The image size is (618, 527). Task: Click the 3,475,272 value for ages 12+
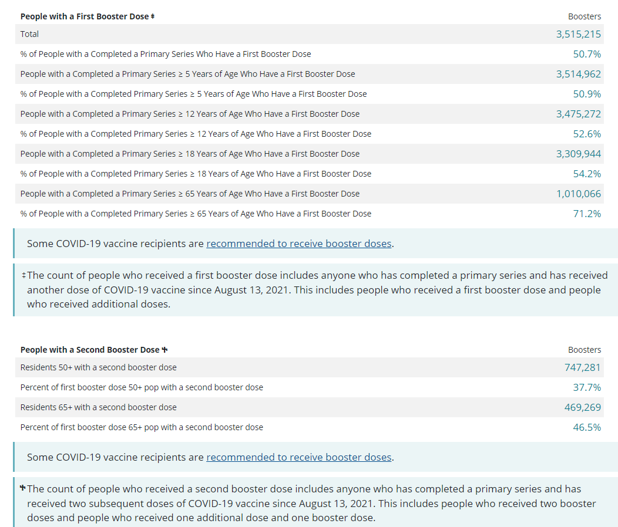coord(578,114)
